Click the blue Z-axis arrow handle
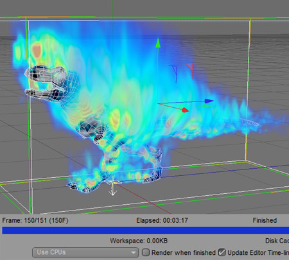Viewport: 289px width, 260px height. (x=209, y=101)
